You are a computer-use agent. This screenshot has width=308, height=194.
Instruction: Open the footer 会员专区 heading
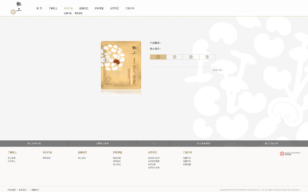point(152,152)
